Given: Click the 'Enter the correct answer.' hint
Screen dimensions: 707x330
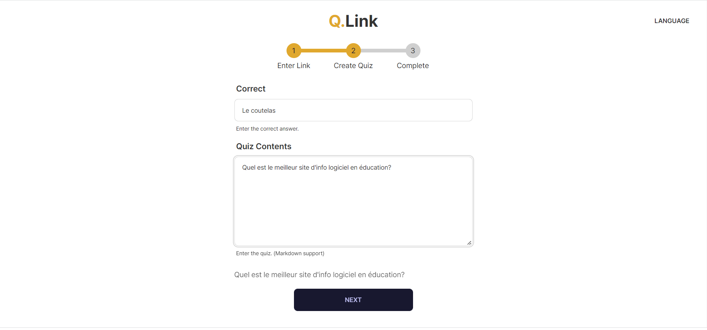Looking at the screenshot, I should point(267,129).
